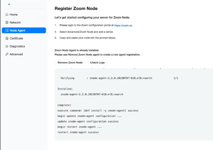The height and width of the screenshot is (150, 213).
Task: Click the execute command dnf install line
Action: (98, 110)
